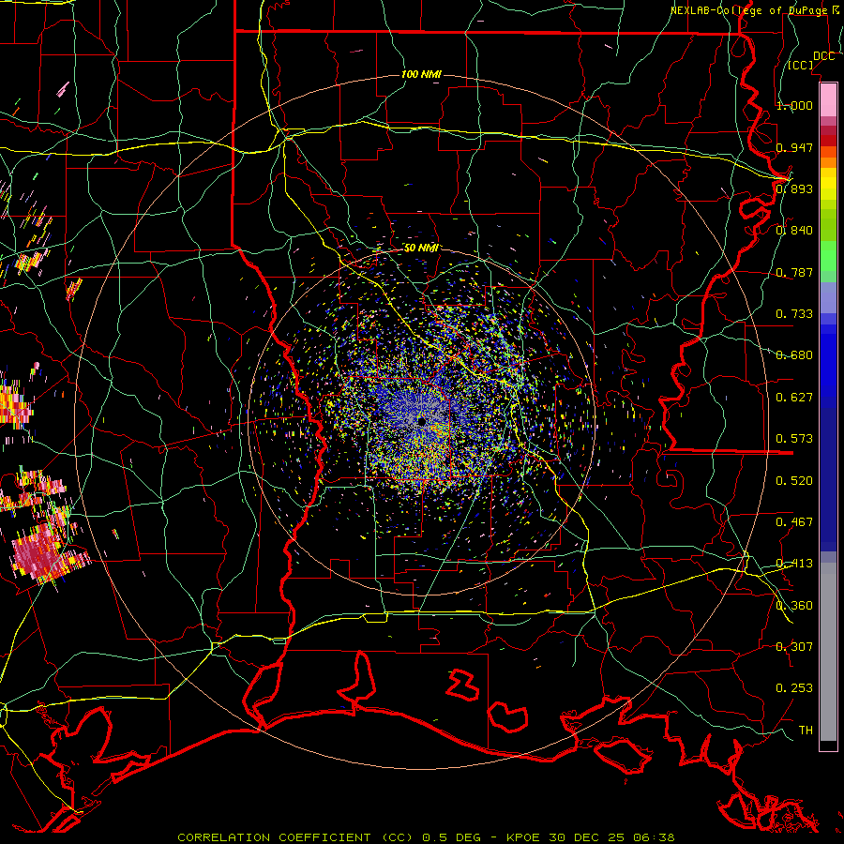This screenshot has height=844, width=844.
Task: Click the 0.307 legend value
Action: (x=794, y=647)
